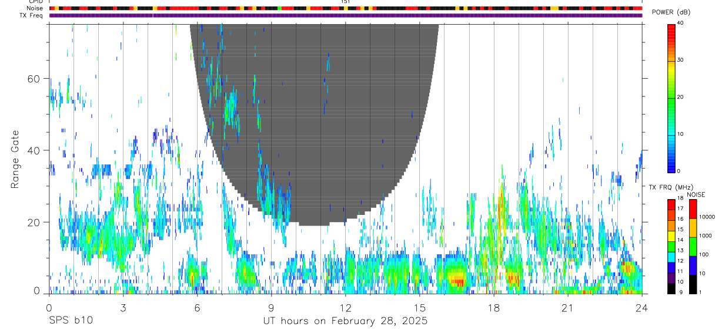The width and height of the screenshot is (722, 333).
Task: Click the 17 label on TX FRQ scale
Action: click(x=681, y=208)
